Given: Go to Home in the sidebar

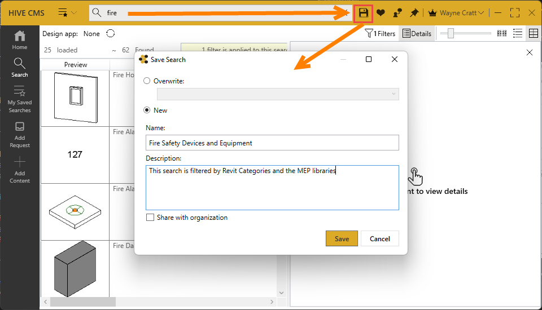Looking at the screenshot, I should [20, 39].
